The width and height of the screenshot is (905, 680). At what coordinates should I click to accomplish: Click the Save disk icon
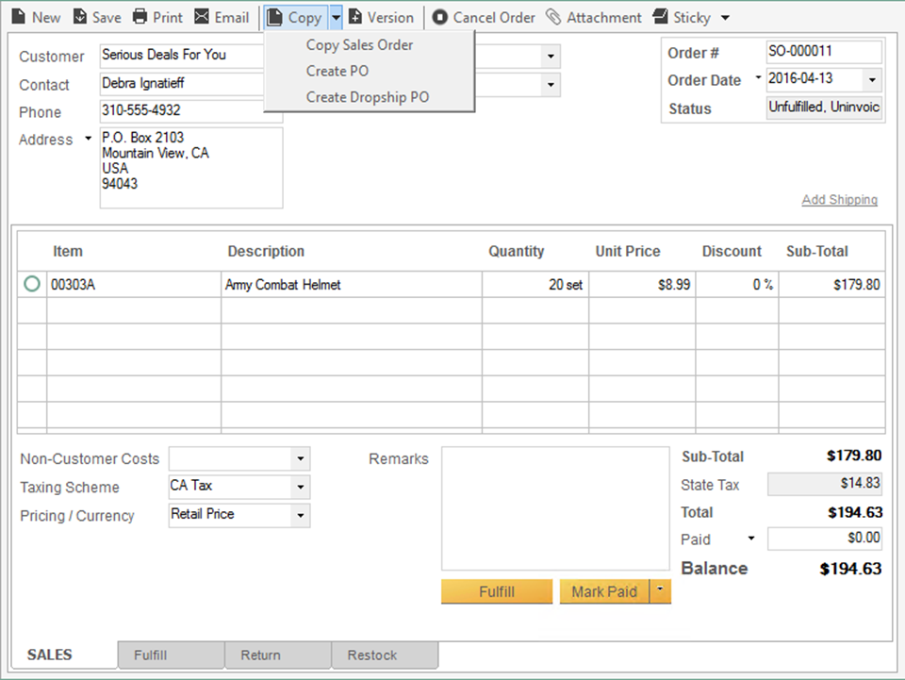[80, 17]
